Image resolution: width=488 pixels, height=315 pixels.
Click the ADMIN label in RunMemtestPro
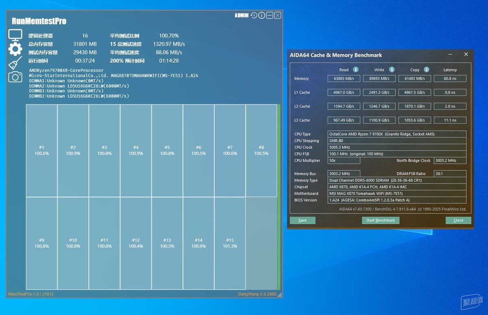click(x=242, y=15)
